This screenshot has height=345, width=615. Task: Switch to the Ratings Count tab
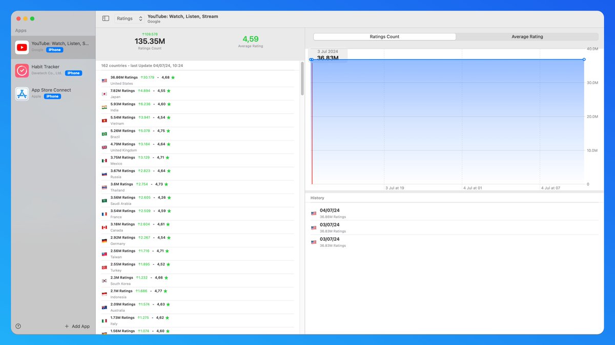coord(384,37)
